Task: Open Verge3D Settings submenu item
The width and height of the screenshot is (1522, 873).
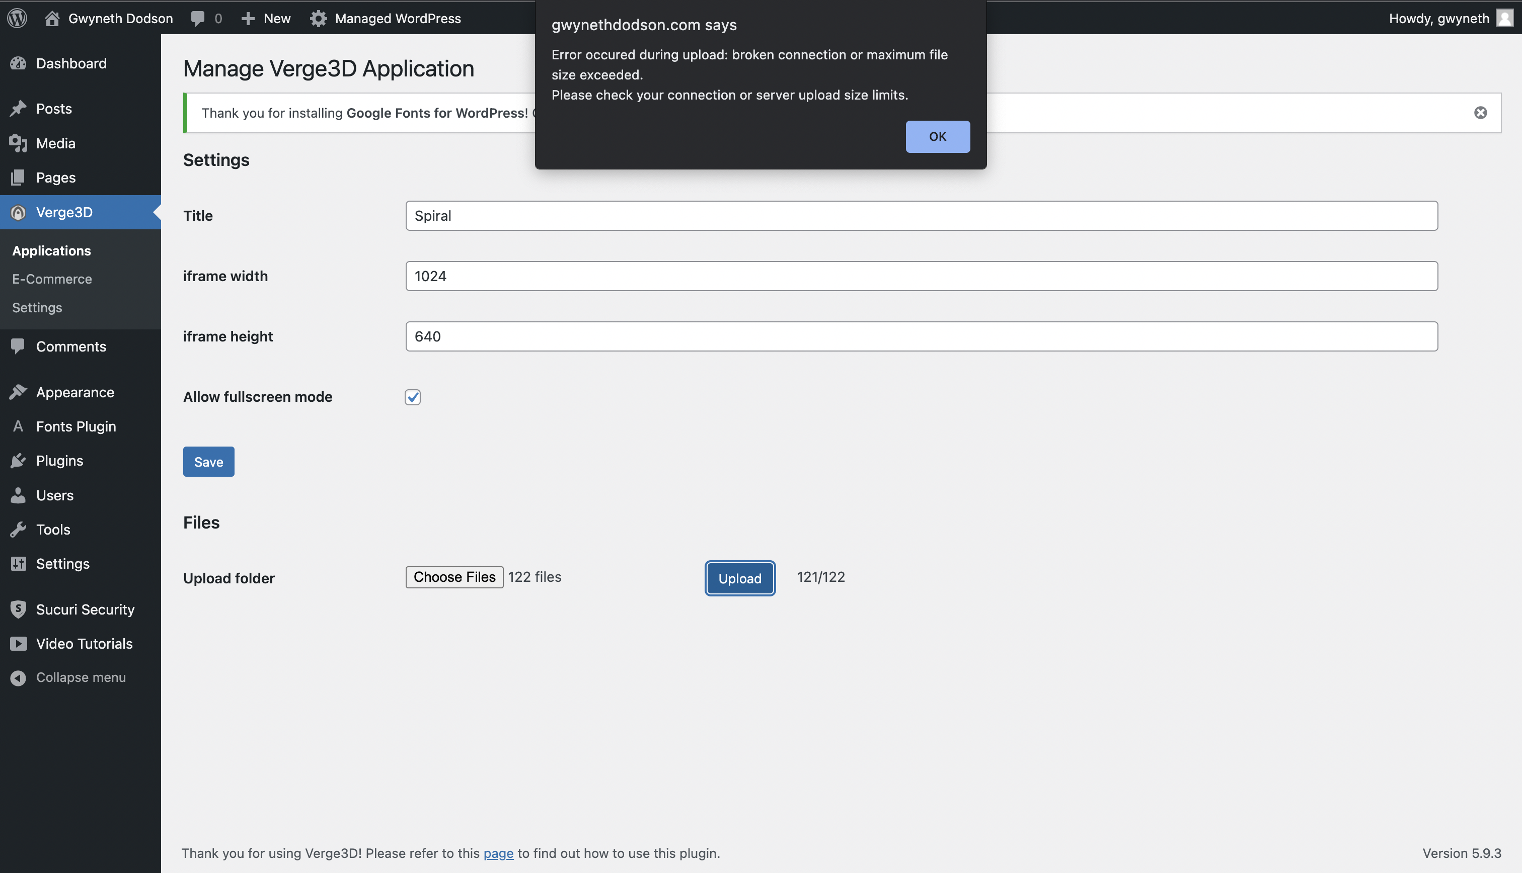Action: tap(37, 308)
